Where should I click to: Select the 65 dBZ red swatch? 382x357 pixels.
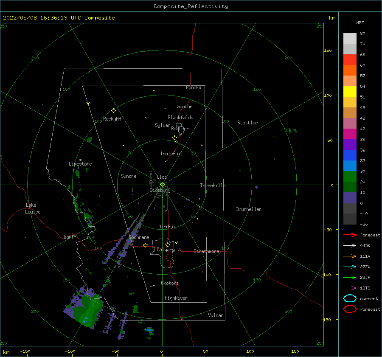[350, 60]
